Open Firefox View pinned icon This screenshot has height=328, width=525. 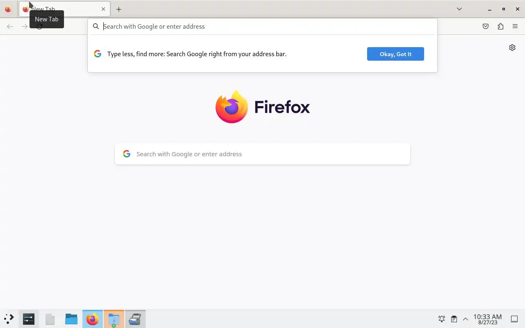coord(8,9)
